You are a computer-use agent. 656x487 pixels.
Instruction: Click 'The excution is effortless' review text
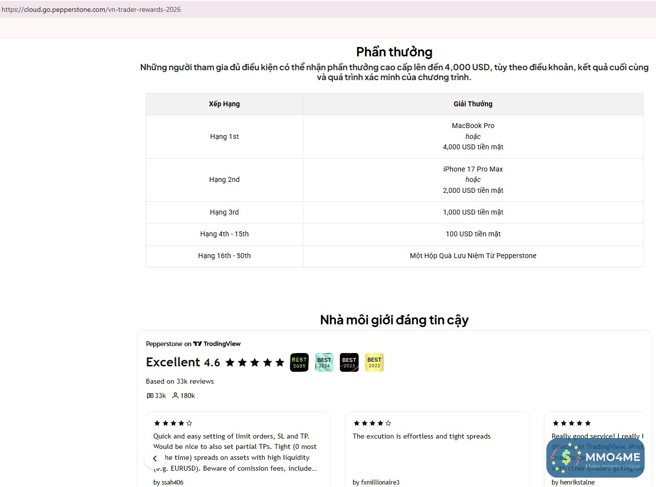(x=422, y=436)
